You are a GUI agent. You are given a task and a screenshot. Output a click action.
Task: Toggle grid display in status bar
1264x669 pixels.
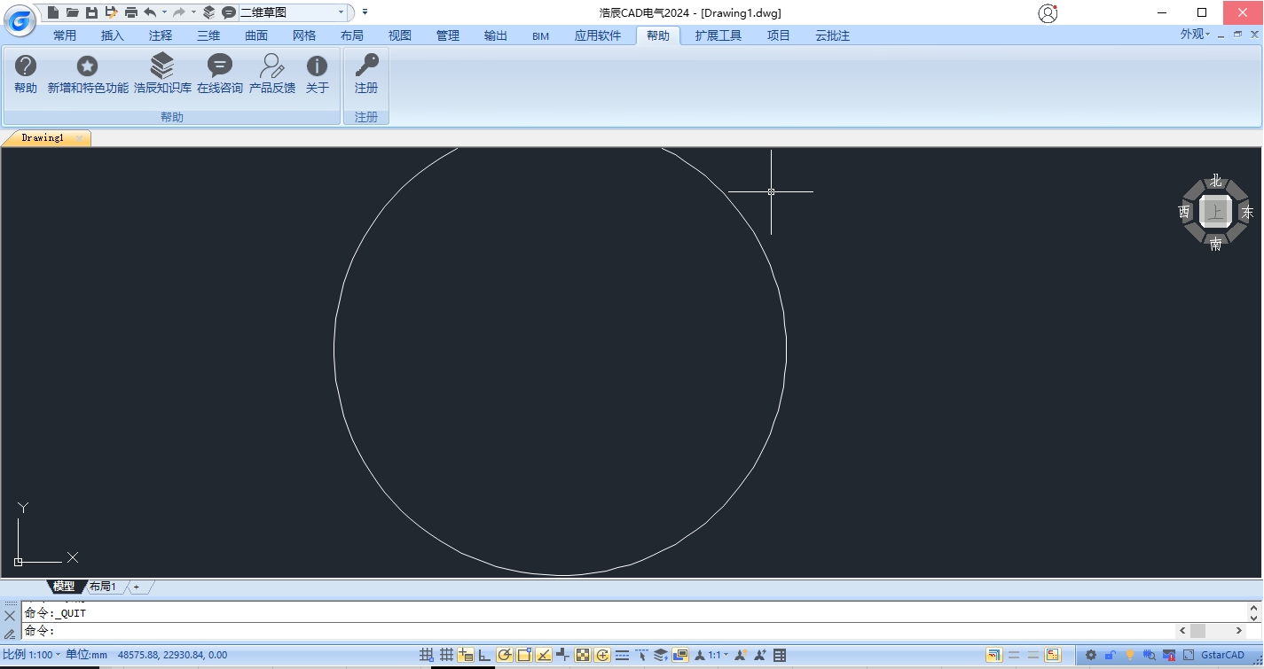click(x=446, y=655)
